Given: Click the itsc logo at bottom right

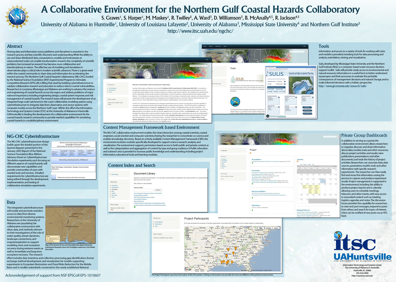Looking at the screenshot, I should [x=355, y=241].
